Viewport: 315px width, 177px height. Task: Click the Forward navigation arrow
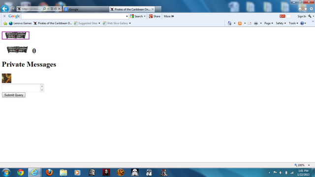click(12, 9)
